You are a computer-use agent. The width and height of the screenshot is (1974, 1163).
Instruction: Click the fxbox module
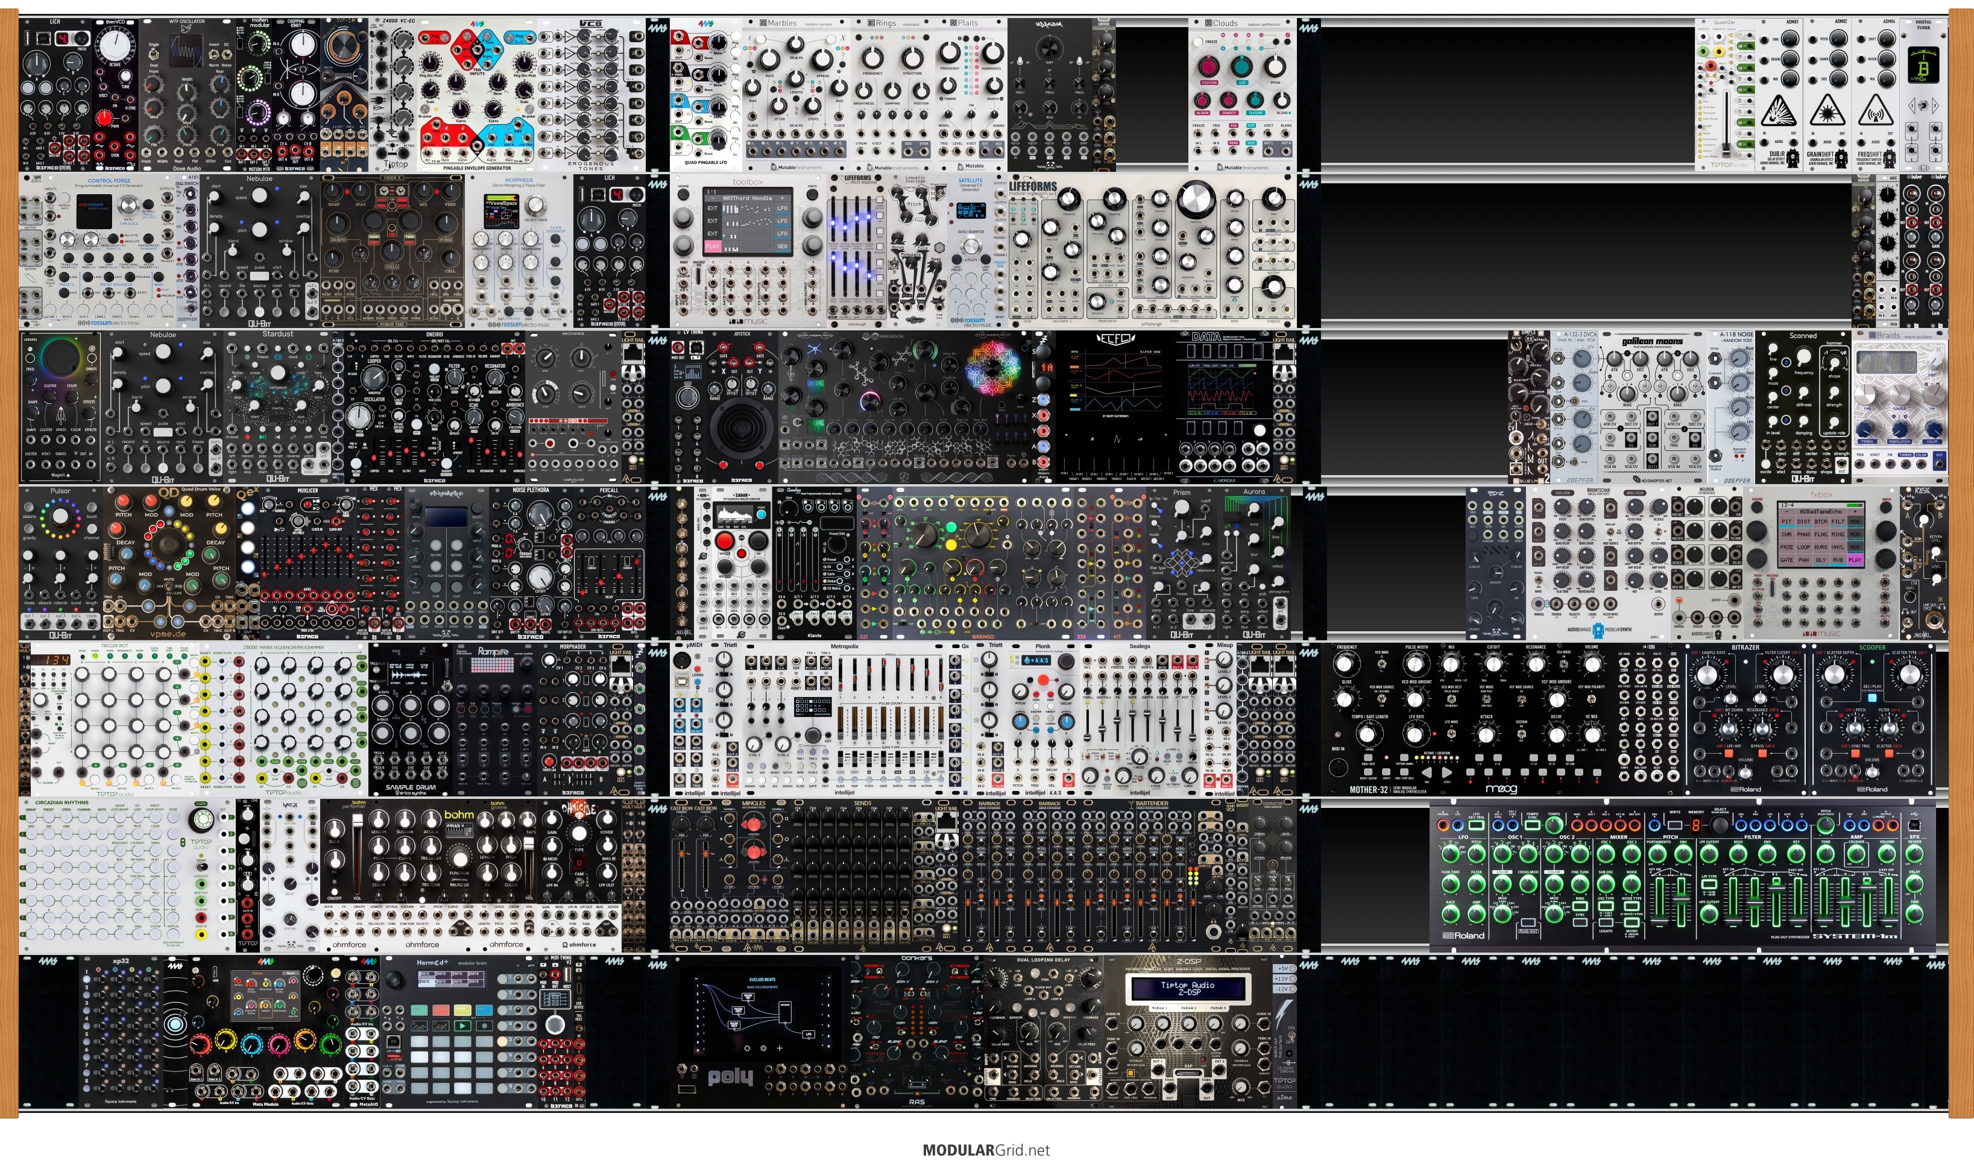(x=1821, y=563)
